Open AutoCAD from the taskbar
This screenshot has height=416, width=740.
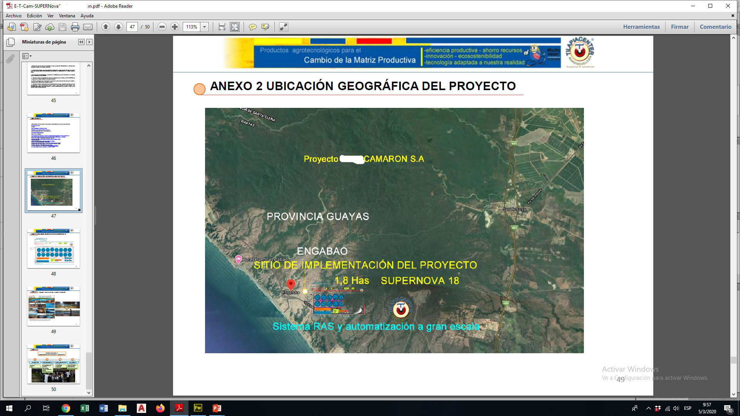tap(141, 408)
